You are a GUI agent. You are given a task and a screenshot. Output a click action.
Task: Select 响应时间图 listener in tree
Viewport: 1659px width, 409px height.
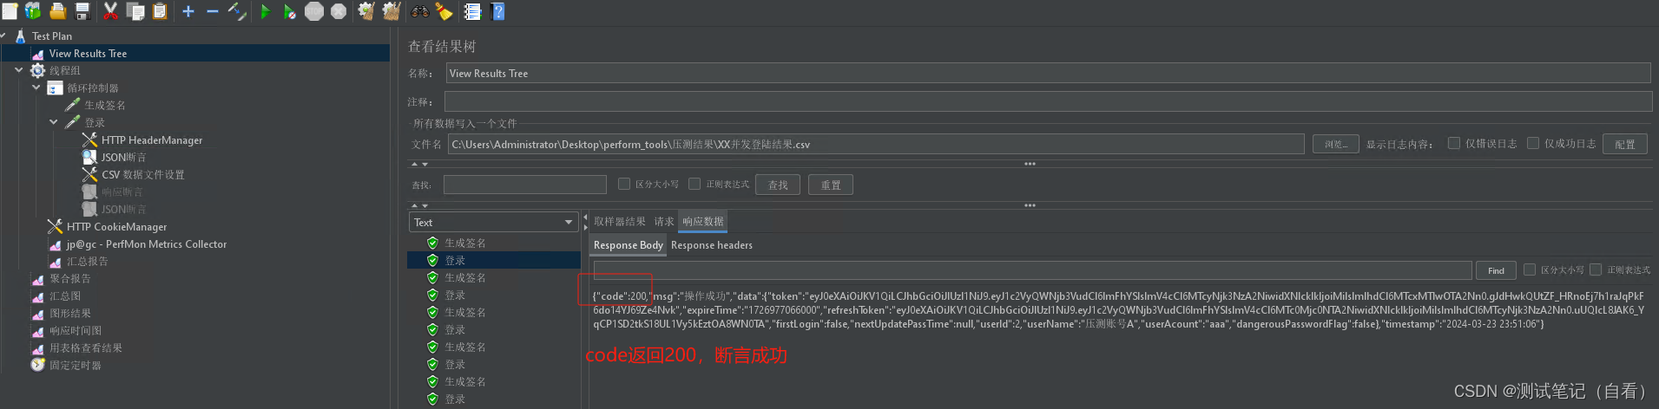point(75,330)
